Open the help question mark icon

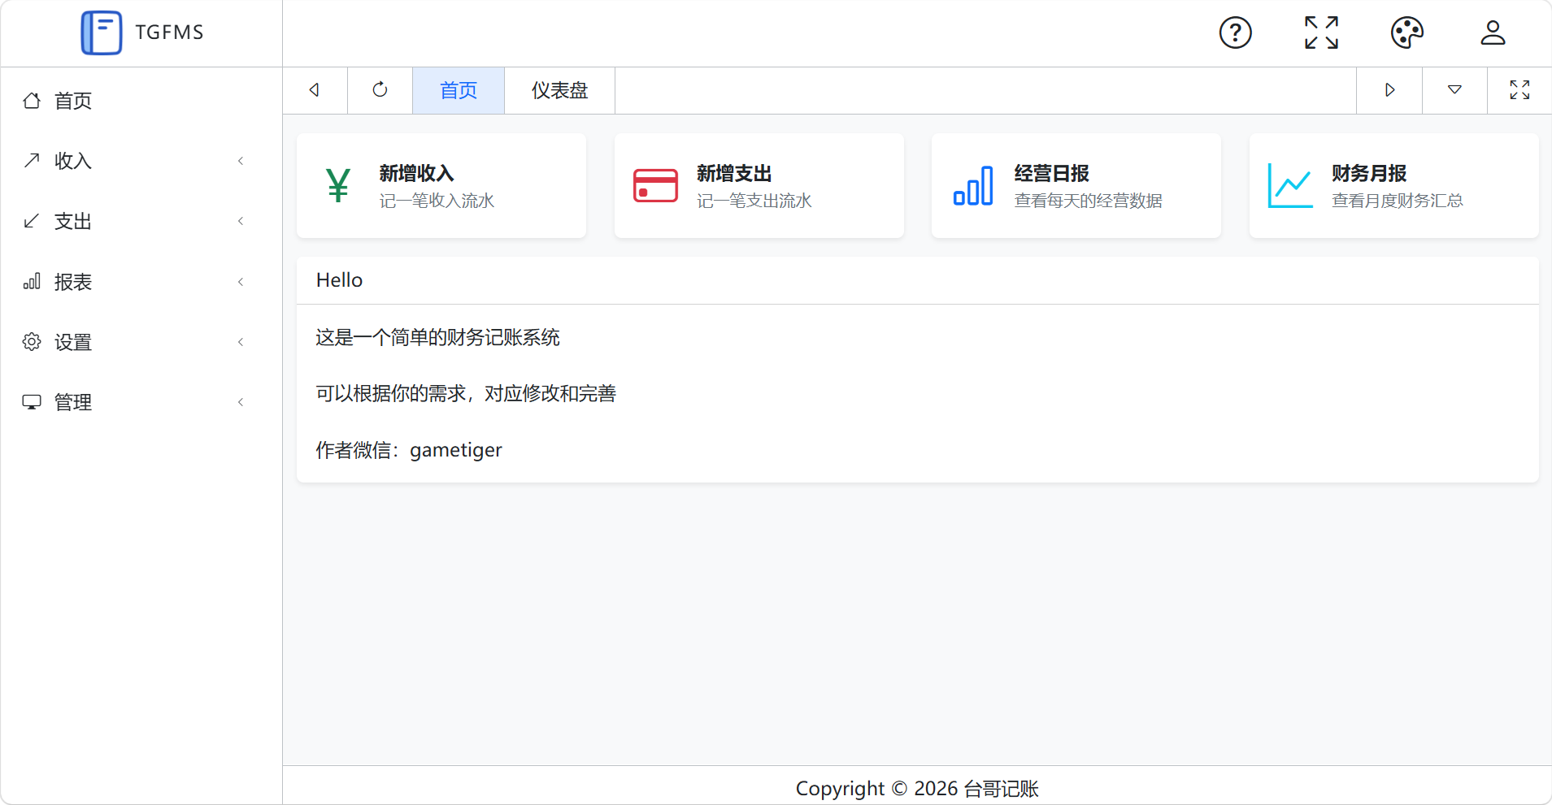[x=1235, y=32]
